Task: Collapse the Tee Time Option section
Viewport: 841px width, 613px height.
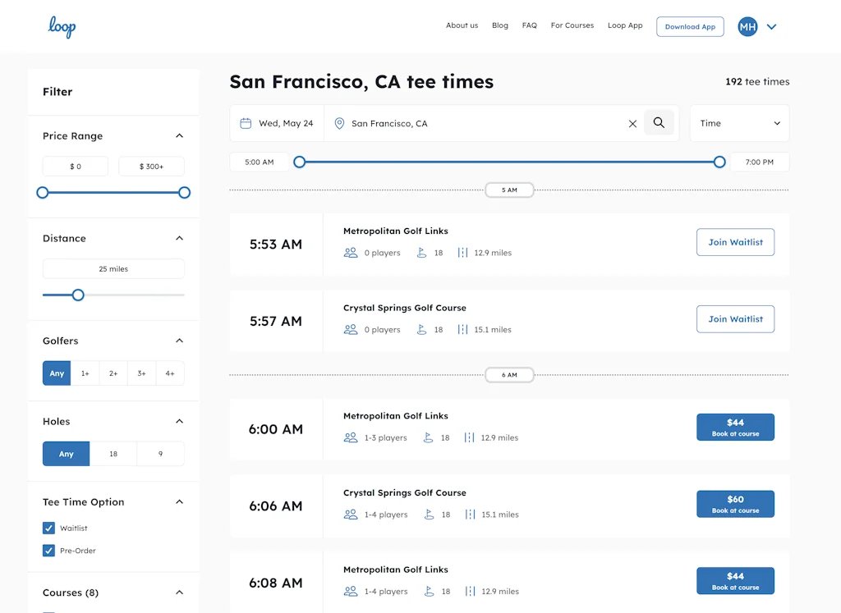Action: [x=179, y=502]
